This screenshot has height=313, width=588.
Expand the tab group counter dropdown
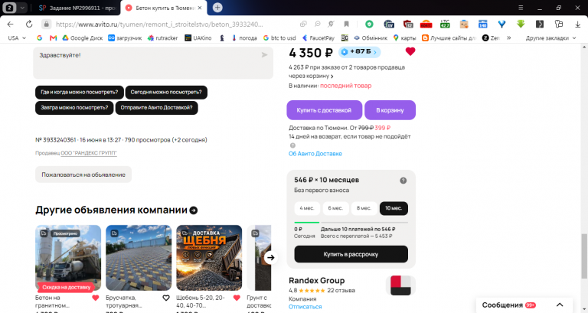coord(22,8)
